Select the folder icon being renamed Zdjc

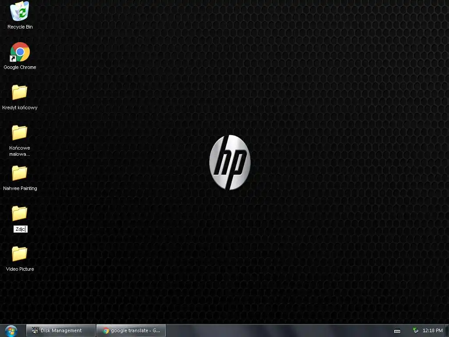pyautogui.click(x=19, y=213)
